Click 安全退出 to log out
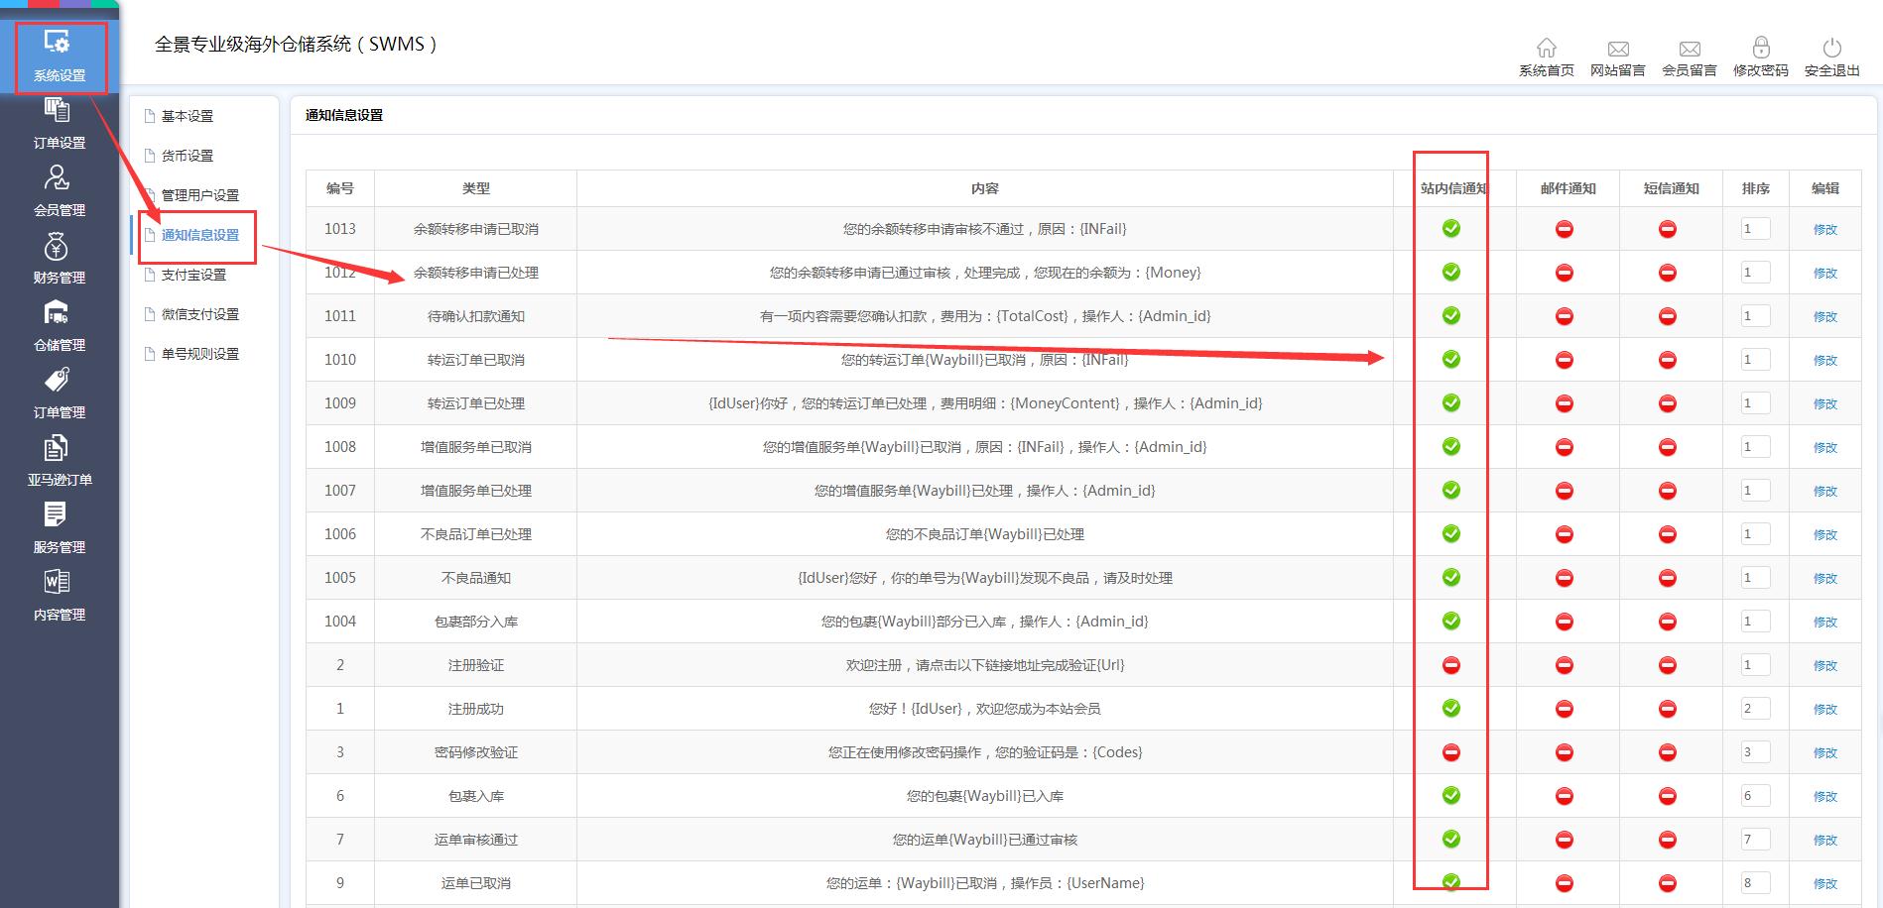1883x908 pixels. tap(1830, 56)
